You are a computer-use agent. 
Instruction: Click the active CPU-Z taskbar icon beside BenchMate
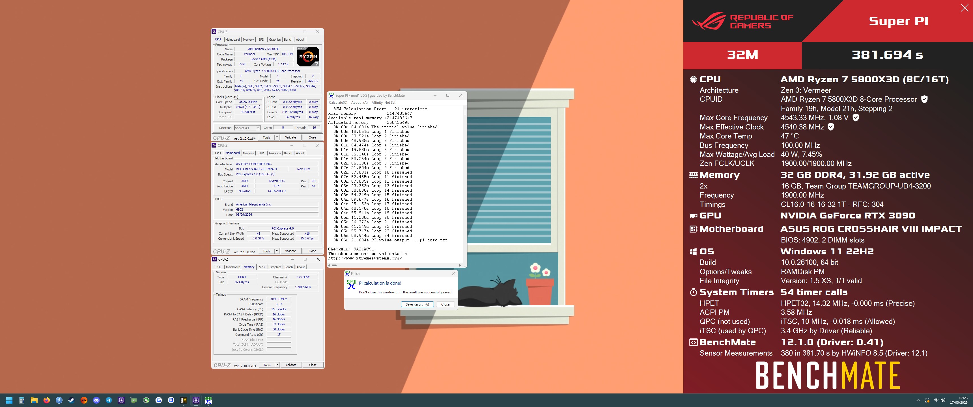(196, 400)
